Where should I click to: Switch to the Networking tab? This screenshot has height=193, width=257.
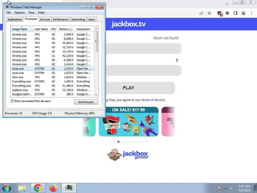coord(78,19)
